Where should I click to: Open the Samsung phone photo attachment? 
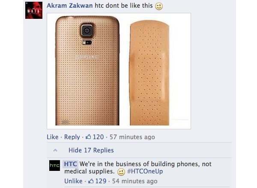click(87, 71)
